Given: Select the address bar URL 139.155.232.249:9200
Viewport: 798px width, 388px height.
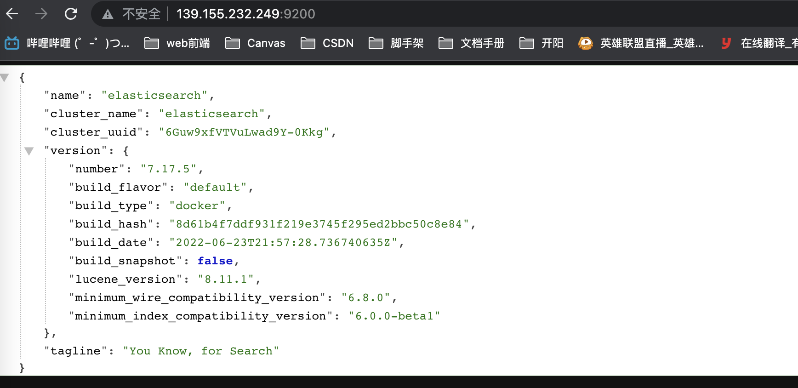Looking at the screenshot, I should [x=245, y=14].
